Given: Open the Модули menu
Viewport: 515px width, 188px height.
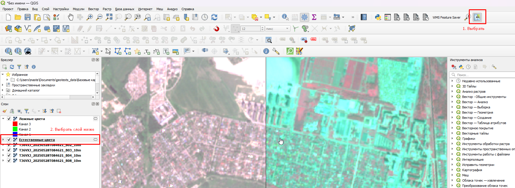Looking at the screenshot, I should click(78, 9).
